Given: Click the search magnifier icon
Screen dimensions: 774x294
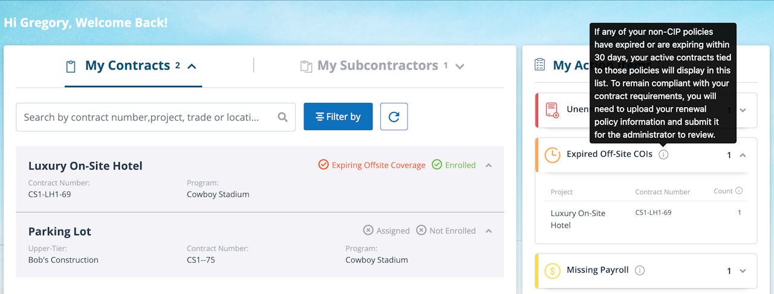Looking at the screenshot, I should click(282, 117).
